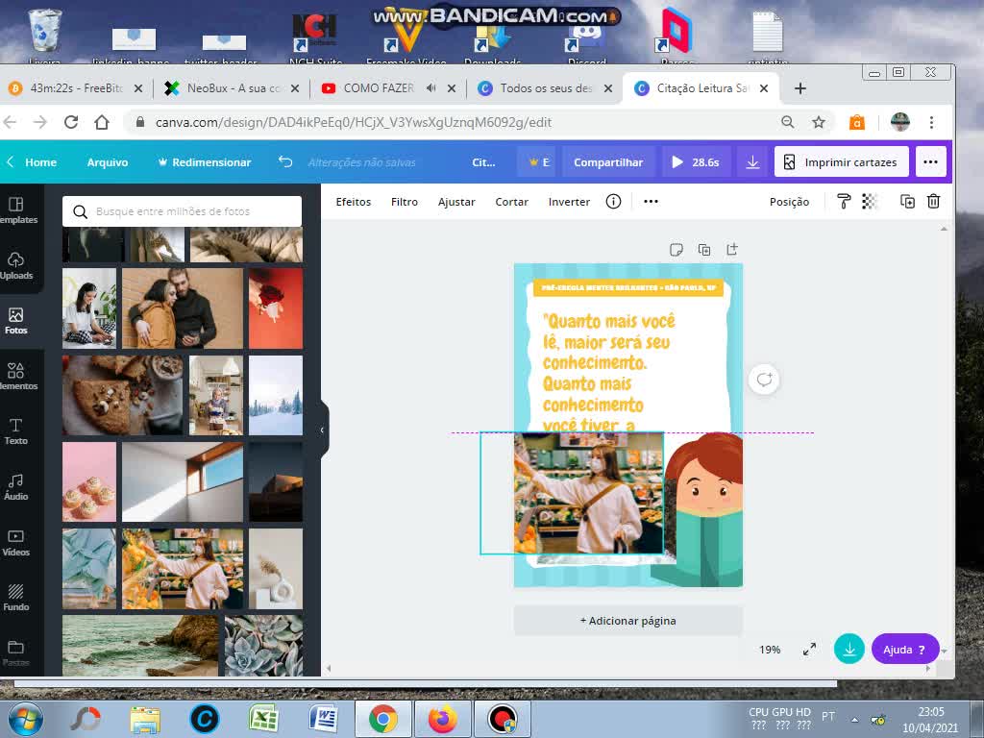
Task: Select the red rose photo thumbnail
Action: [276, 308]
